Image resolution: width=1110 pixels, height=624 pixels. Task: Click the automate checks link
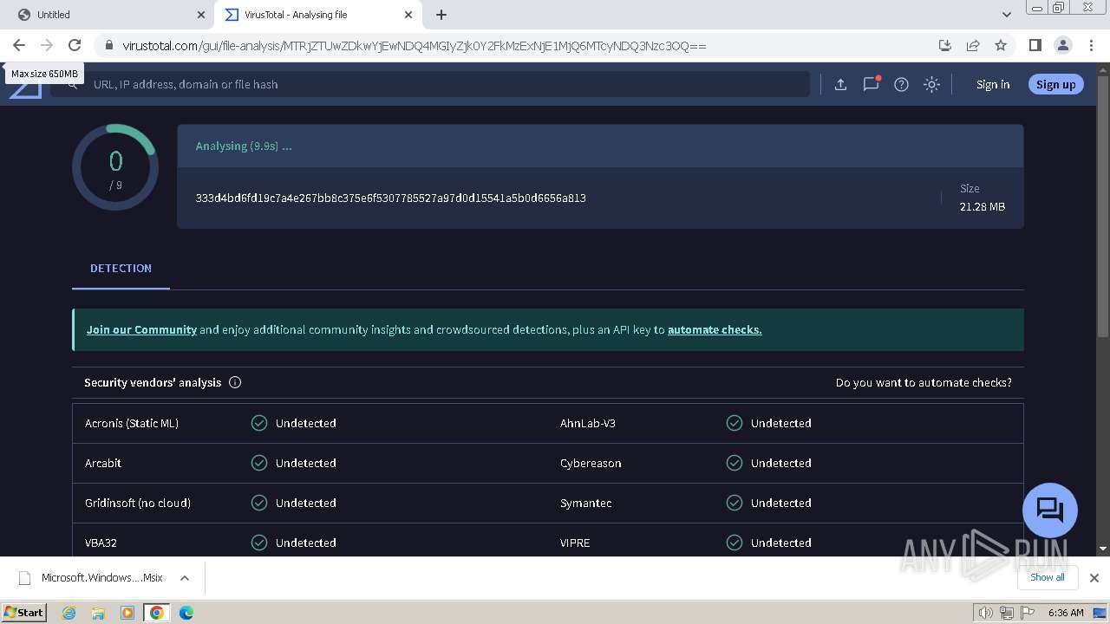[x=715, y=329]
